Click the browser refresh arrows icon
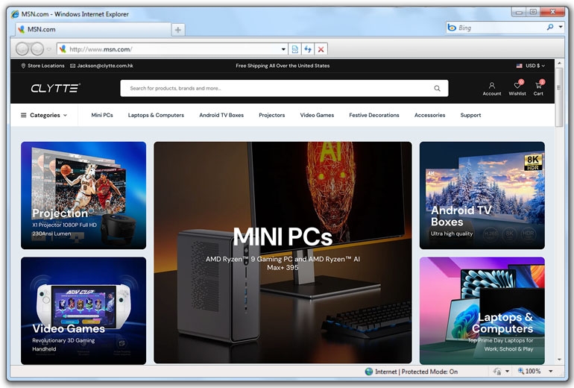The image size is (574, 388). 308,49
